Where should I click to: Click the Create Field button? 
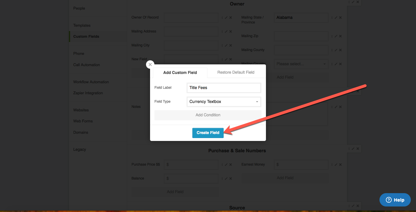pyautogui.click(x=208, y=133)
